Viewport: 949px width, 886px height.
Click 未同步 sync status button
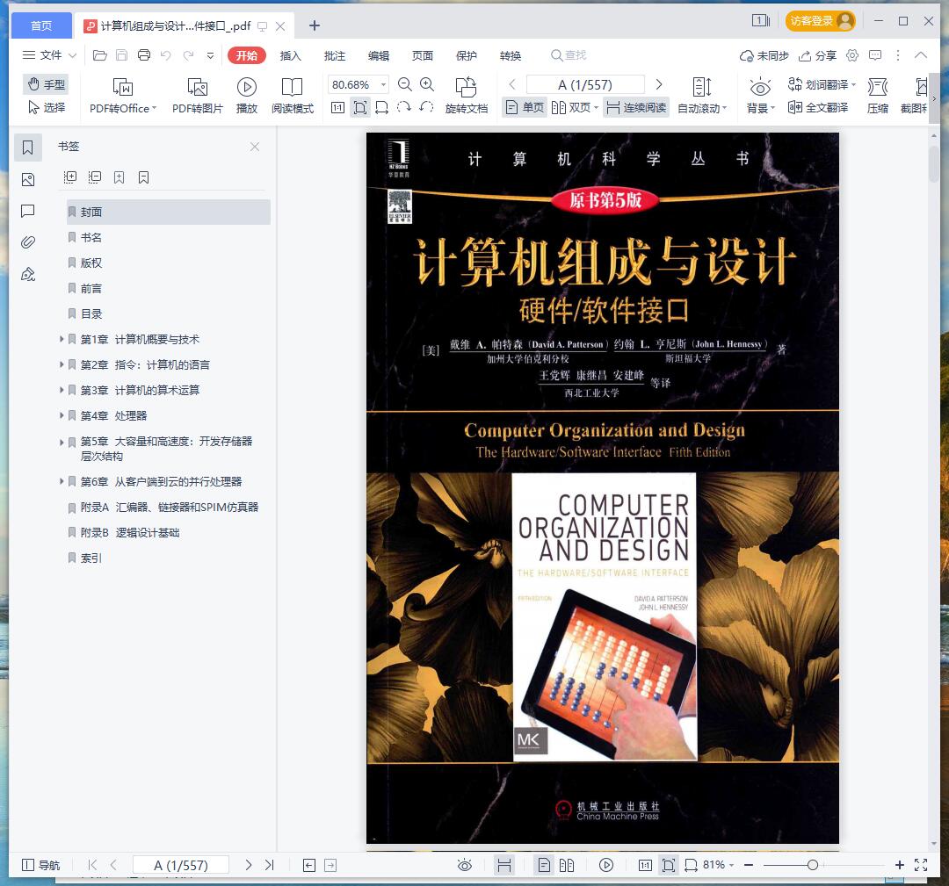click(x=764, y=55)
